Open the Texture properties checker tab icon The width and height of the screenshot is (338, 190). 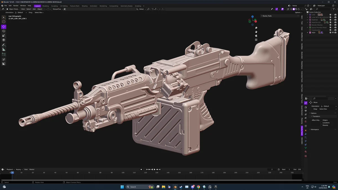pos(306,156)
